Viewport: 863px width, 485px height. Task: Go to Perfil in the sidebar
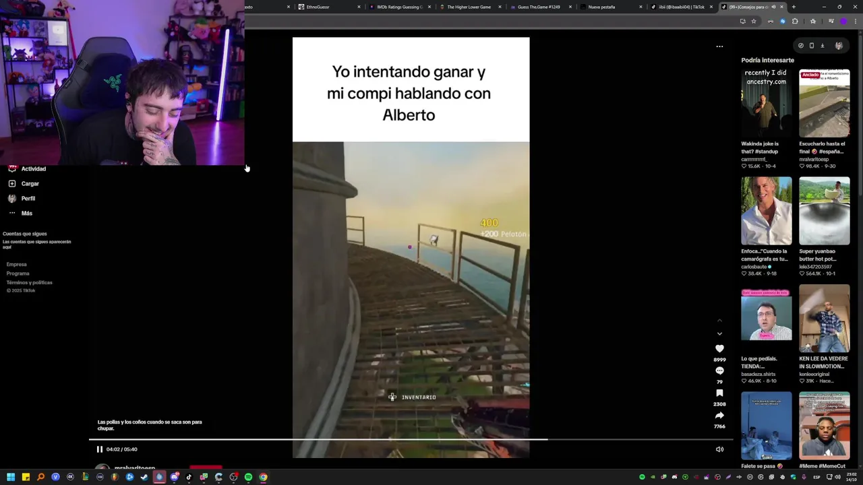point(28,198)
